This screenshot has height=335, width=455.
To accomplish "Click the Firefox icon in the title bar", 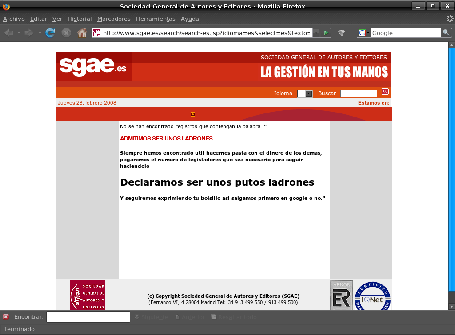I will 6,6.
